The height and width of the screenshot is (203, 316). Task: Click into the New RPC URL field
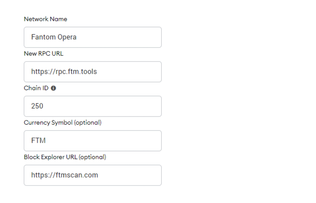point(93,72)
